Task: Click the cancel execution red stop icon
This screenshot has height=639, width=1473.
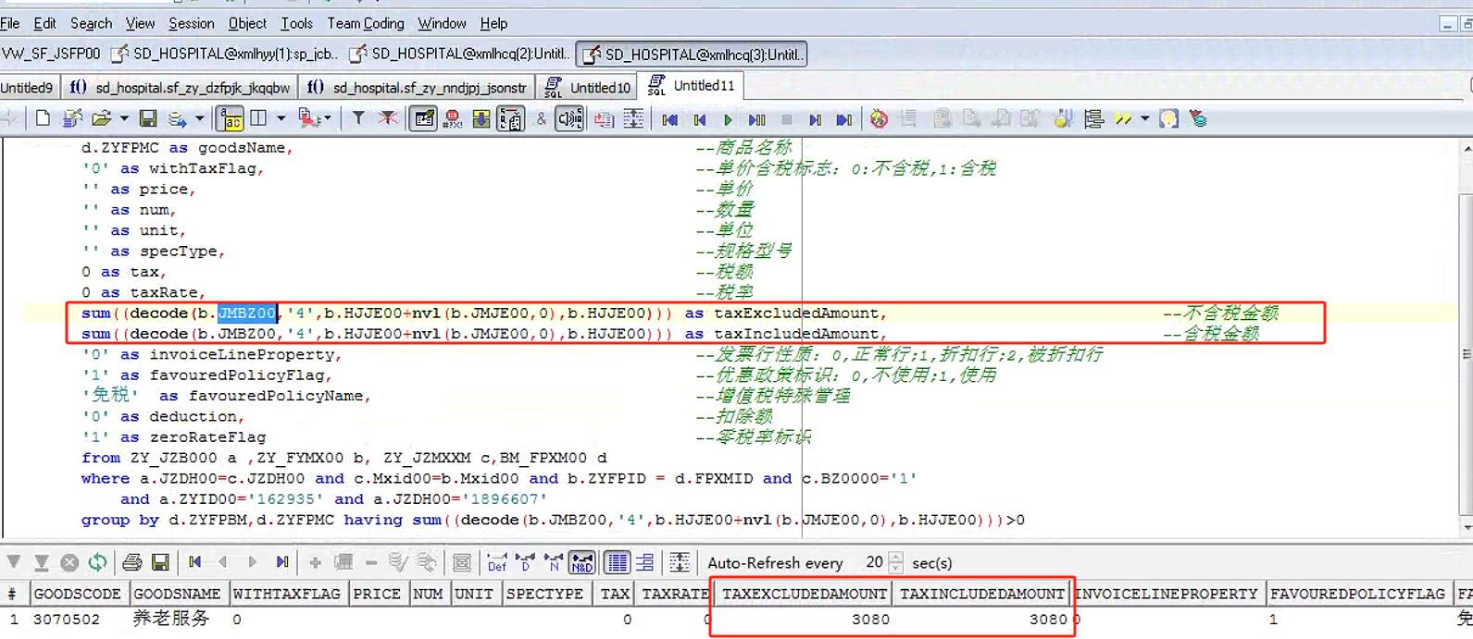Action: [x=453, y=118]
